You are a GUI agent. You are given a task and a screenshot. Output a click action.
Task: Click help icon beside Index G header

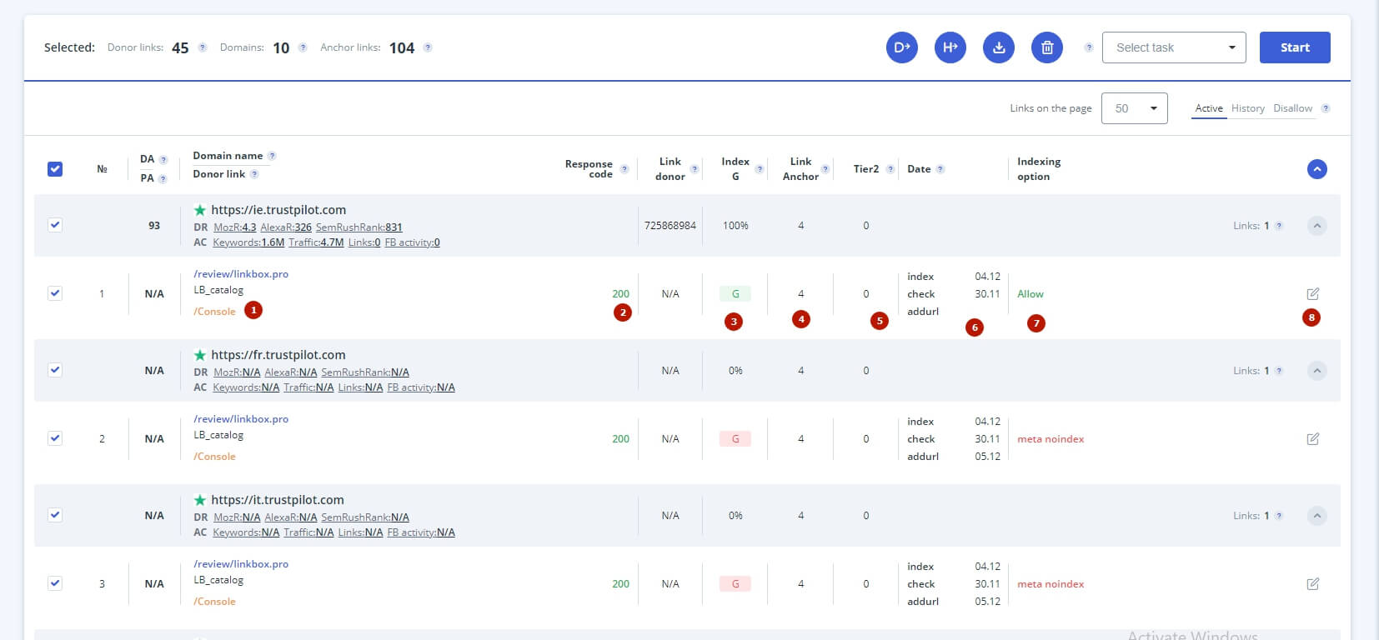pyautogui.click(x=759, y=169)
